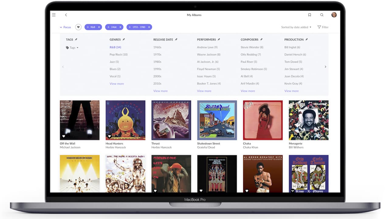The height and width of the screenshot is (219, 389).
Task: Select the Vocal (1) genre
Action: coord(115,76)
